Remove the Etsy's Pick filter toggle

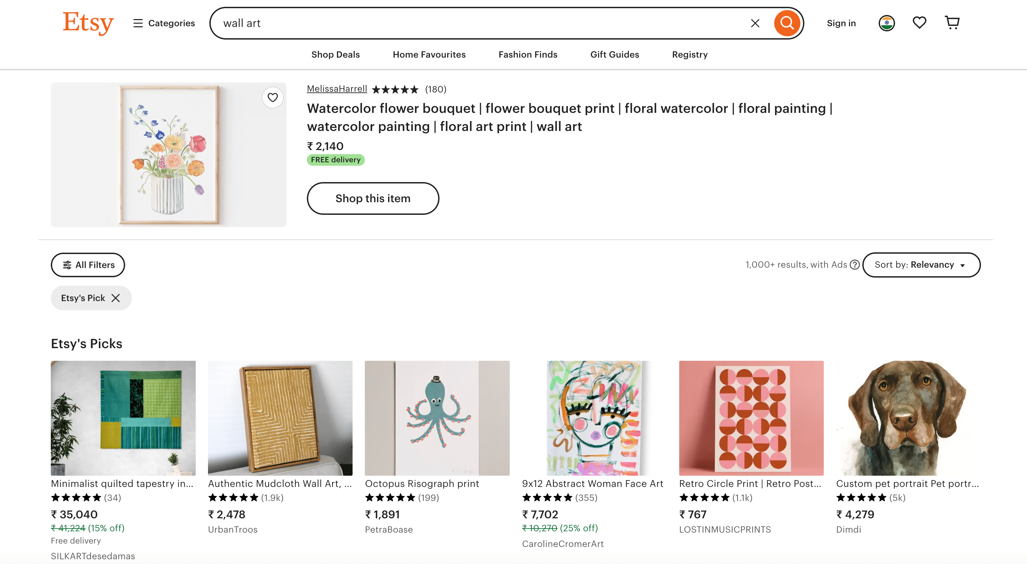click(117, 298)
